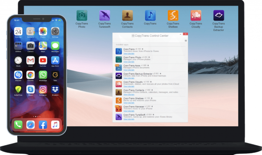Screen dimensions: 262x155
Task: Open Calendar app on the iPhone
Action: pyautogui.click(x=18, y=31)
